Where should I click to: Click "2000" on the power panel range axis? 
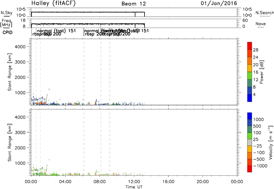click(20, 77)
